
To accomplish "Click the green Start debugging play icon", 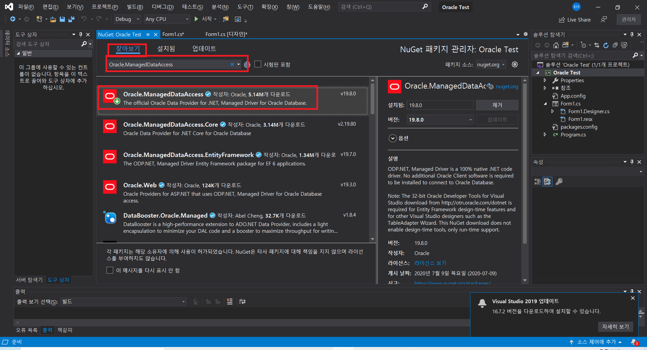I will [196, 19].
